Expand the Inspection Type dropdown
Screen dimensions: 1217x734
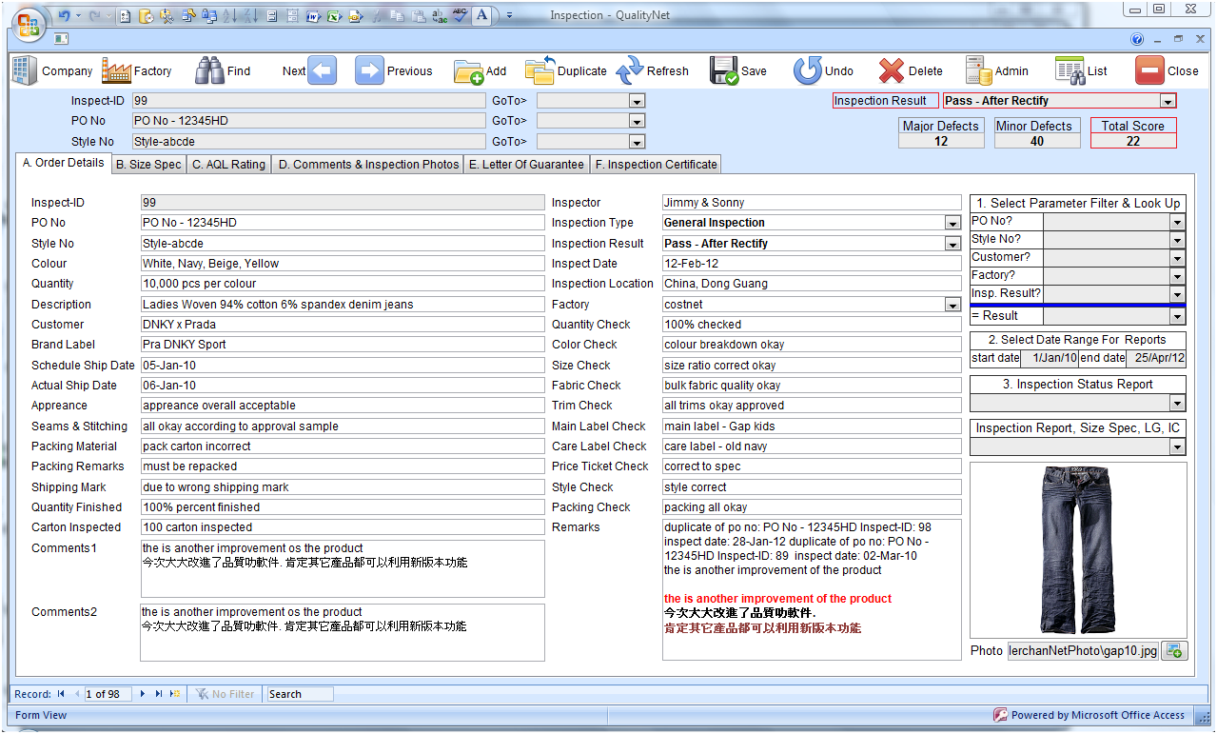tap(952, 223)
